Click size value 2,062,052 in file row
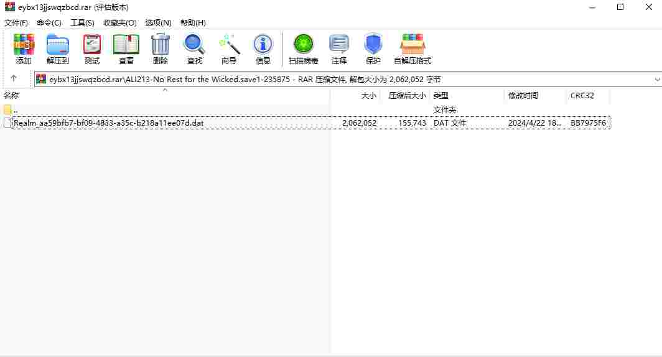Screen dimensions: 662x357 (359, 123)
